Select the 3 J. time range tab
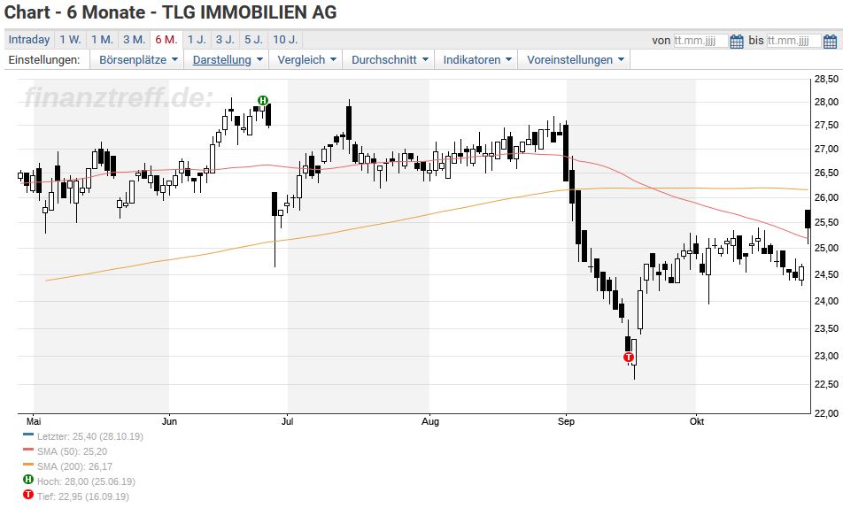The image size is (843, 508). [x=225, y=40]
